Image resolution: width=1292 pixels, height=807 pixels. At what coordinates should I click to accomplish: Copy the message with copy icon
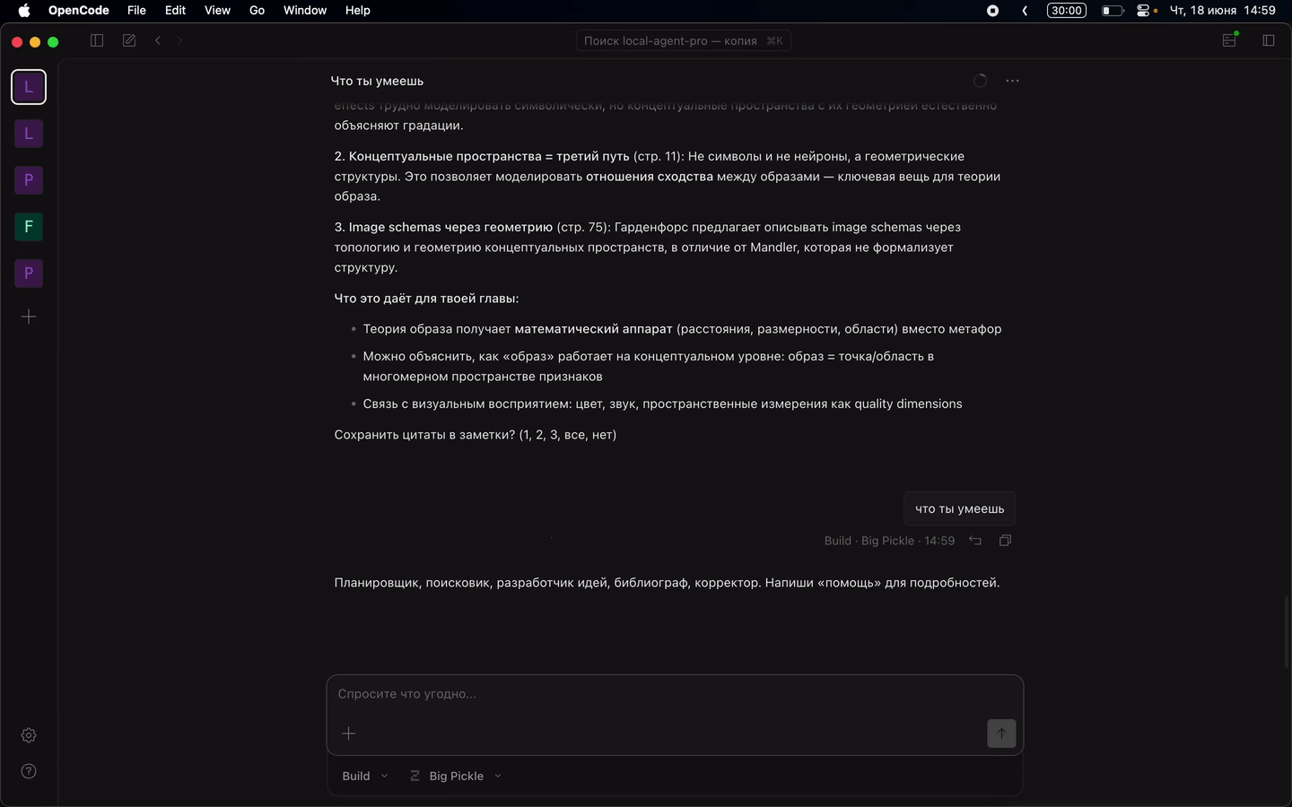(1005, 541)
